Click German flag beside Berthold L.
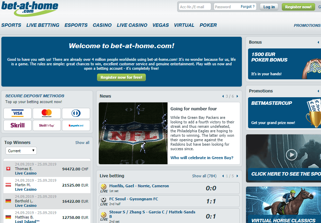The width and height of the screenshot is (321, 223). (8, 201)
